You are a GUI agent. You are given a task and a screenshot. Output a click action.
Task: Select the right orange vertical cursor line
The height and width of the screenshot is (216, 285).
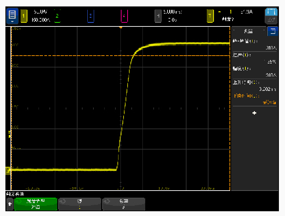pos(230,109)
